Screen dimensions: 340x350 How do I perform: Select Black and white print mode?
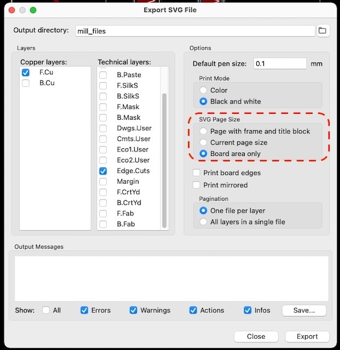click(x=203, y=101)
